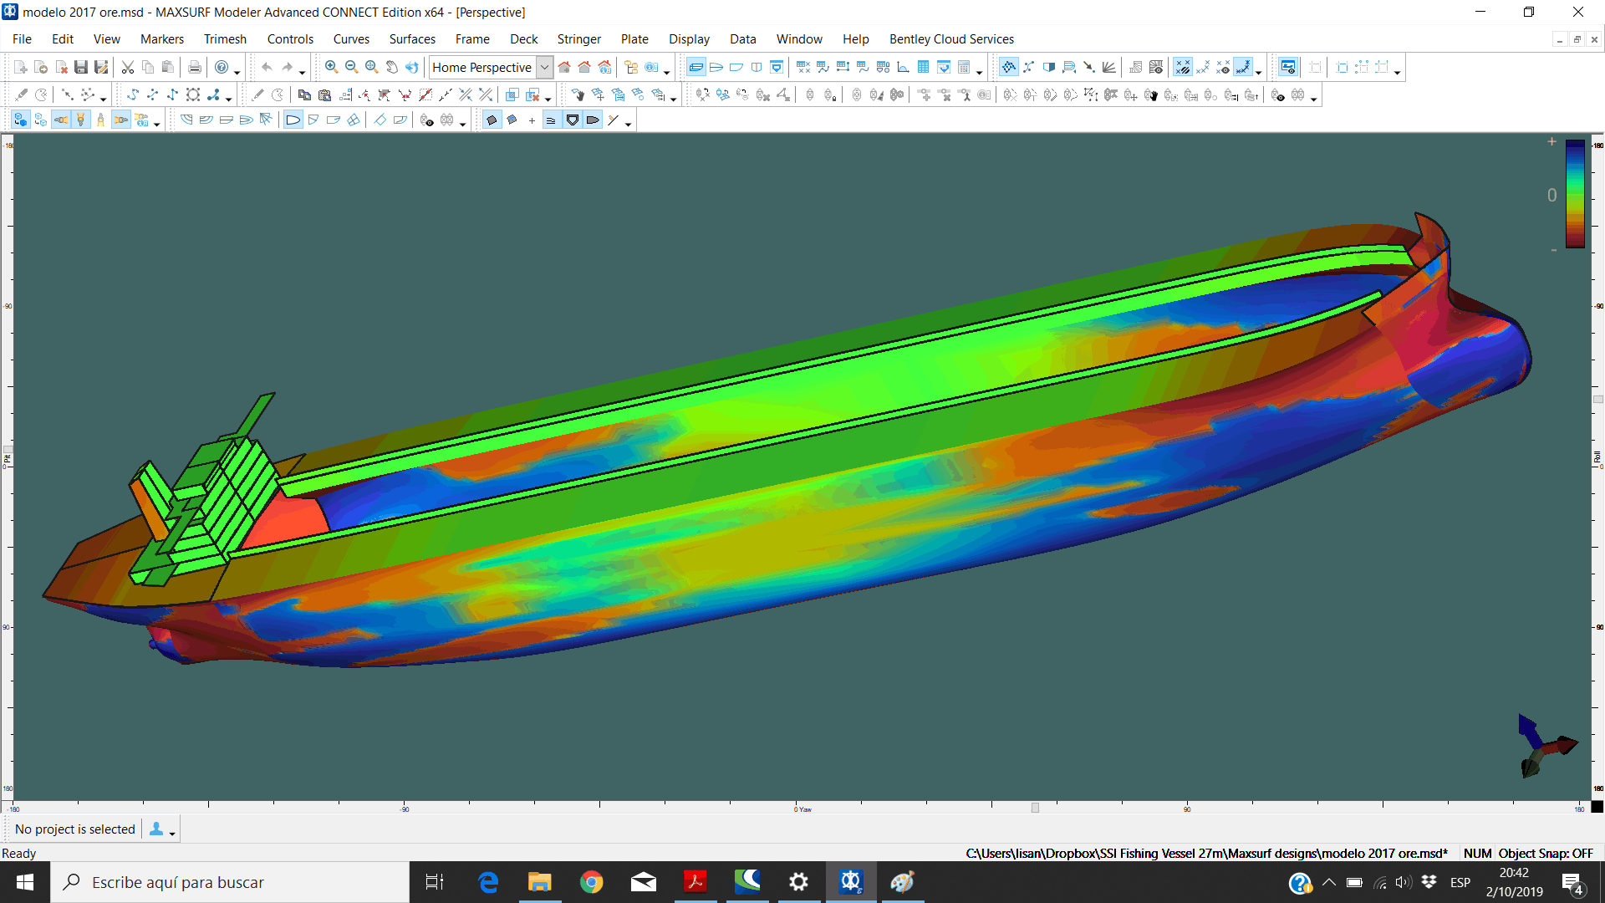Open the Stringer menu

(x=579, y=39)
